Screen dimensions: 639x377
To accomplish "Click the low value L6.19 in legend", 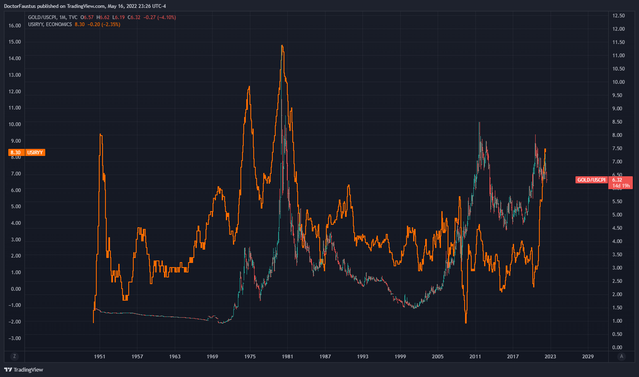I will pyautogui.click(x=118, y=17).
